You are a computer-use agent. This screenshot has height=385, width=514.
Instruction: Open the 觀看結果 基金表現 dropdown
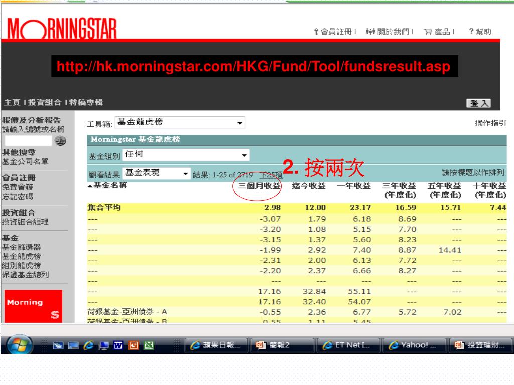point(157,173)
